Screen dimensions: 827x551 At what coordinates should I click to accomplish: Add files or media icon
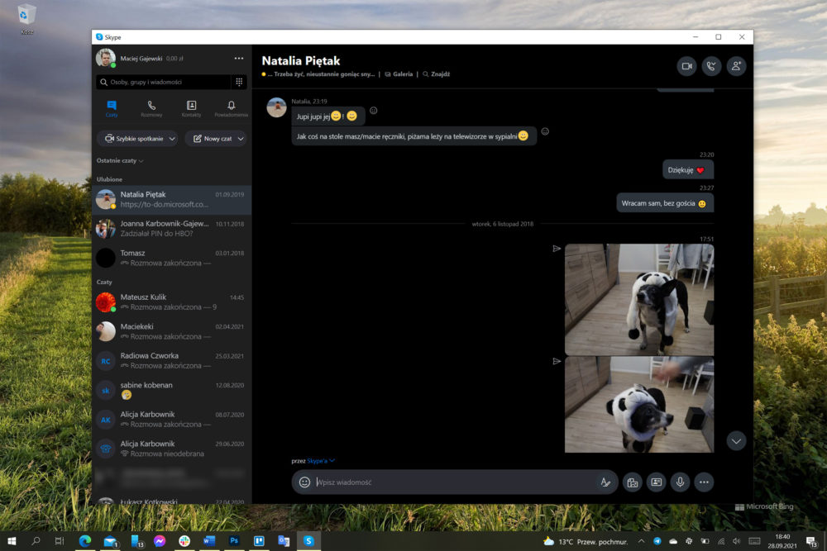pos(633,482)
